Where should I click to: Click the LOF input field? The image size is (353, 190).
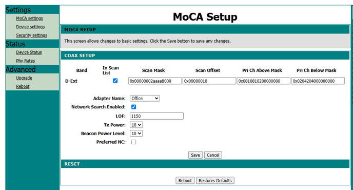pyautogui.click(x=156, y=116)
